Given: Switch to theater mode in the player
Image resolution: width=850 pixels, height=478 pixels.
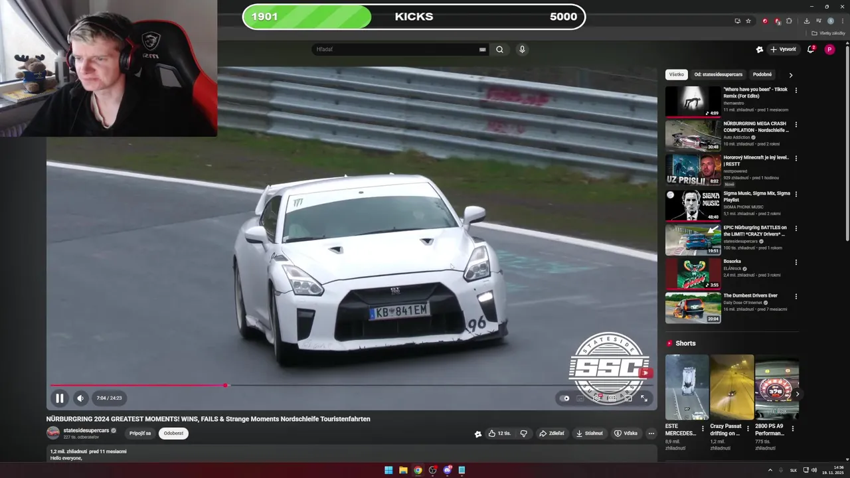Looking at the screenshot, I should [x=612, y=398].
